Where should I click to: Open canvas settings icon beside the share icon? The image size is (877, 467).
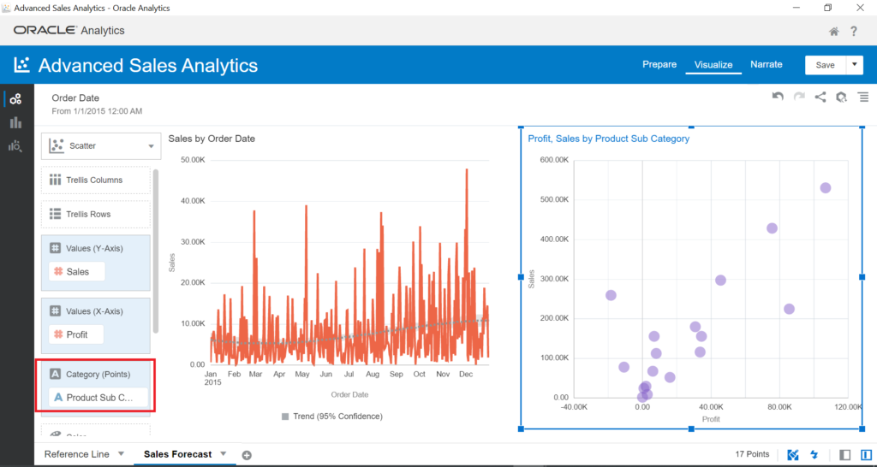tap(841, 98)
